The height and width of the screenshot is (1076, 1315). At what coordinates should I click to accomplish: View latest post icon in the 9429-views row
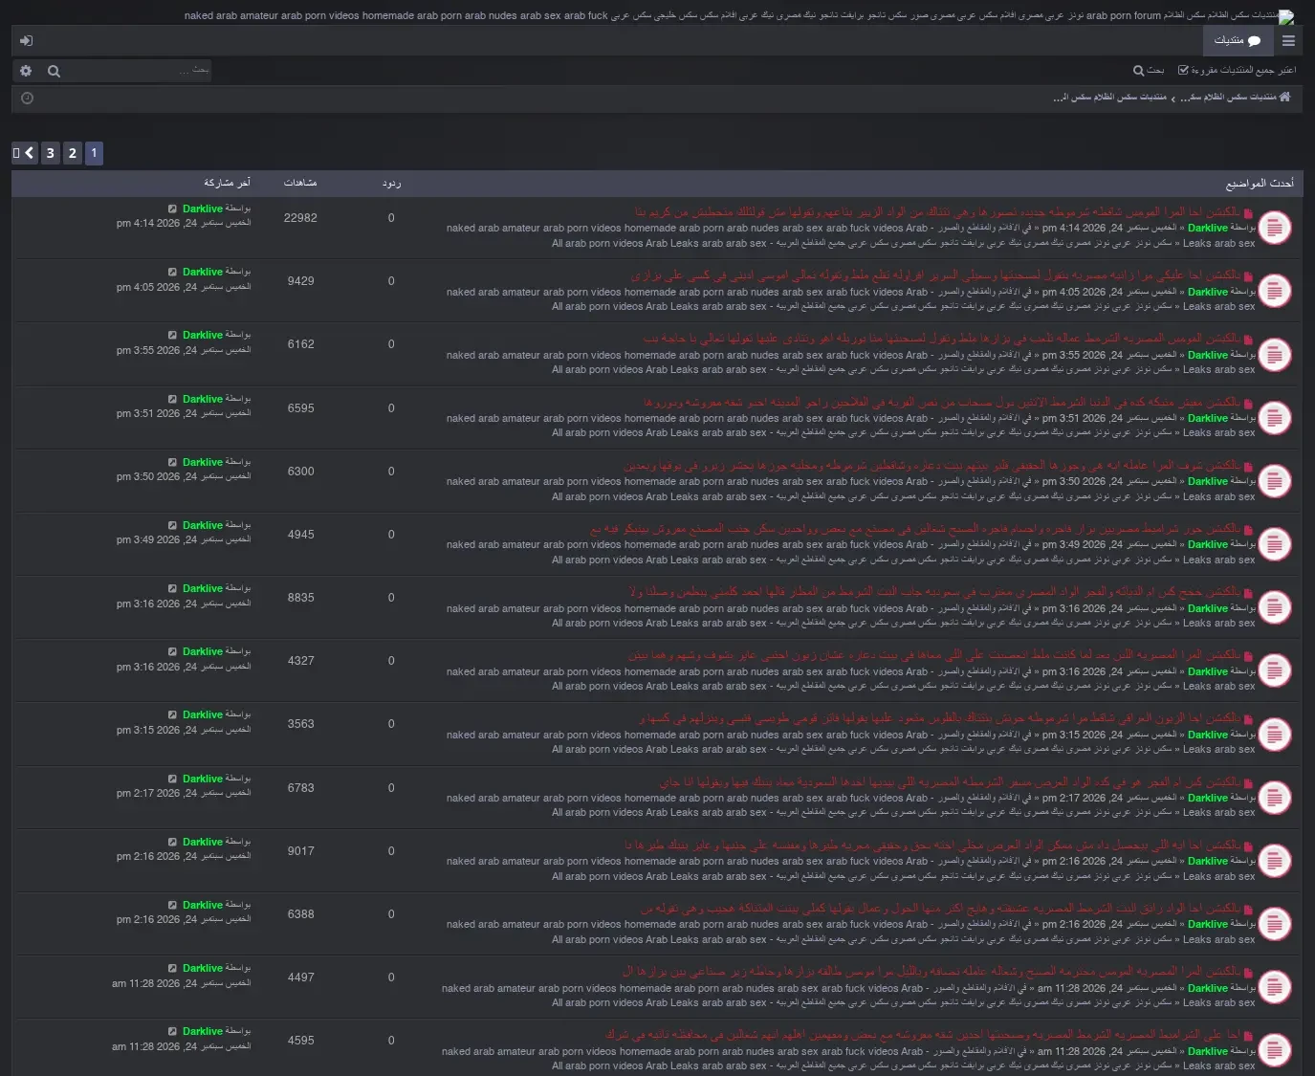click(x=172, y=272)
